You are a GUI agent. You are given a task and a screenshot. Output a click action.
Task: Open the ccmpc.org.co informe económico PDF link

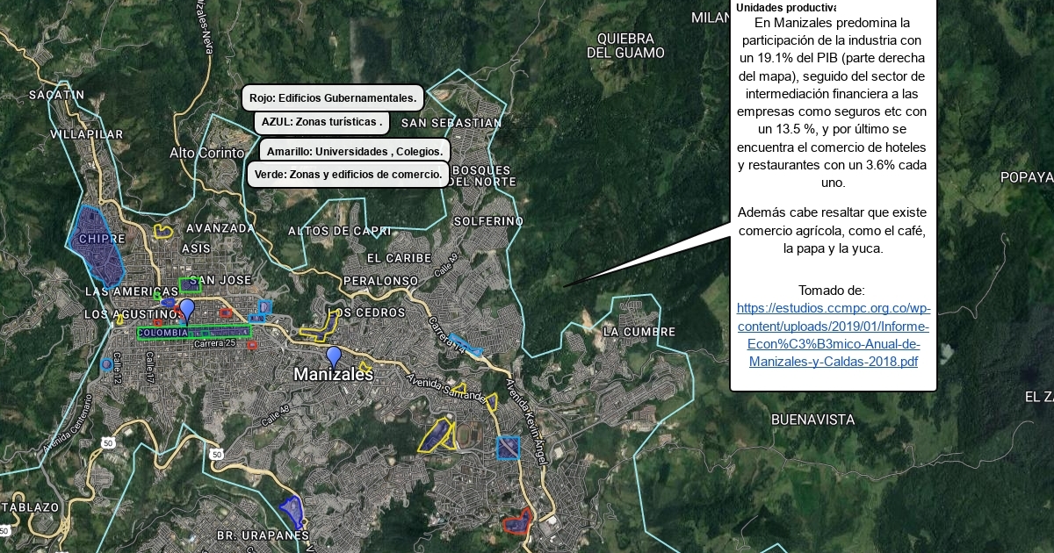(834, 334)
